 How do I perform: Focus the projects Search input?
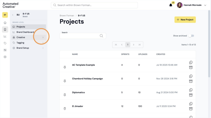tap(83, 36)
